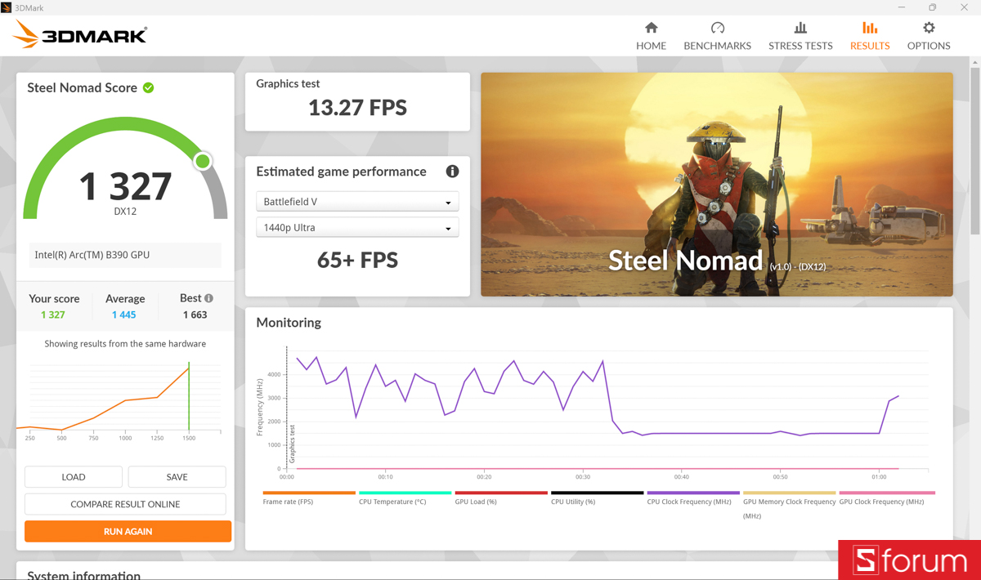981x580 pixels.
Task: Click the Intel(R) Arc(TM) B390 GPU field
Action: point(125,255)
